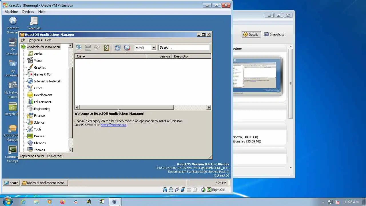Click the VirtualBox hard disk status icon
The width and height of the screenshot is (366, 206).
[x=165, y=190]
